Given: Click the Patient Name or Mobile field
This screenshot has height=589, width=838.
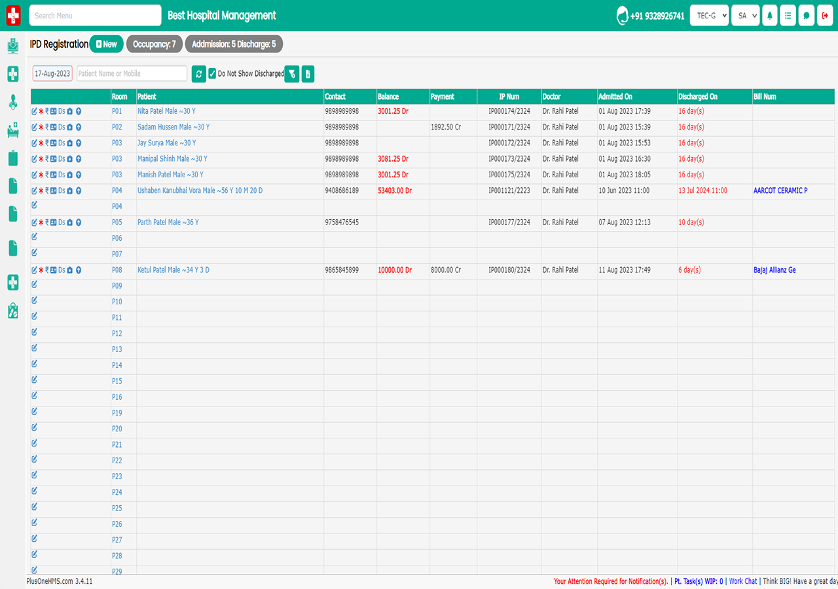Looking at the screenshot, I should click(x=132, y=74).
